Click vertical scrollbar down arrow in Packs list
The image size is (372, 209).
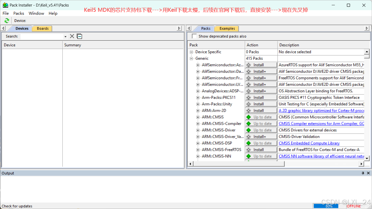pos(367,158)
